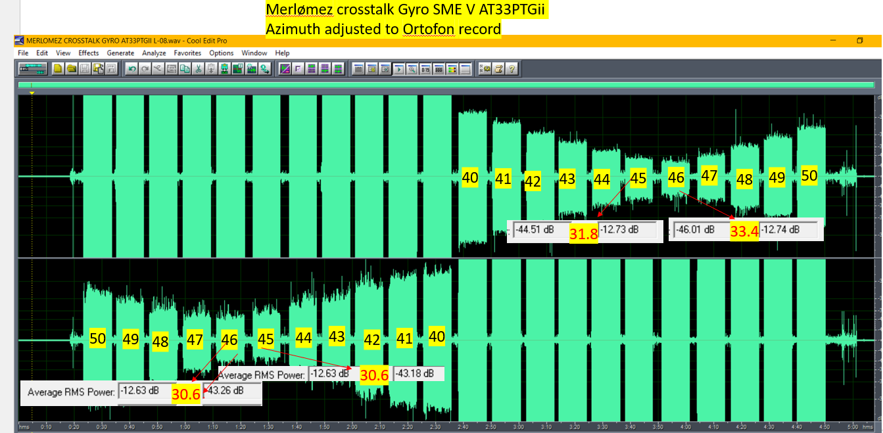Open the View menu
Image resolution: width=883 pixels, height=433 pixels.
(63, 53)
